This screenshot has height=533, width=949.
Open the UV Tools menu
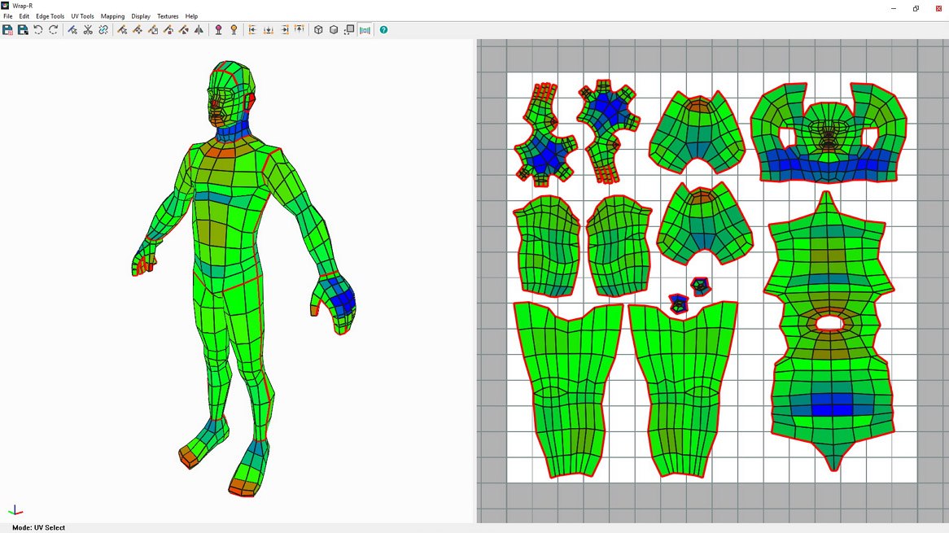[82, 15]
